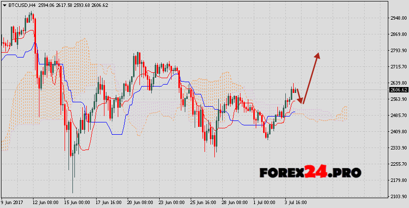The height and width of the screenshot is (208, 409).
Task: Click the 15 Jun 00:00 time label
Action: [x=74, y=203]
